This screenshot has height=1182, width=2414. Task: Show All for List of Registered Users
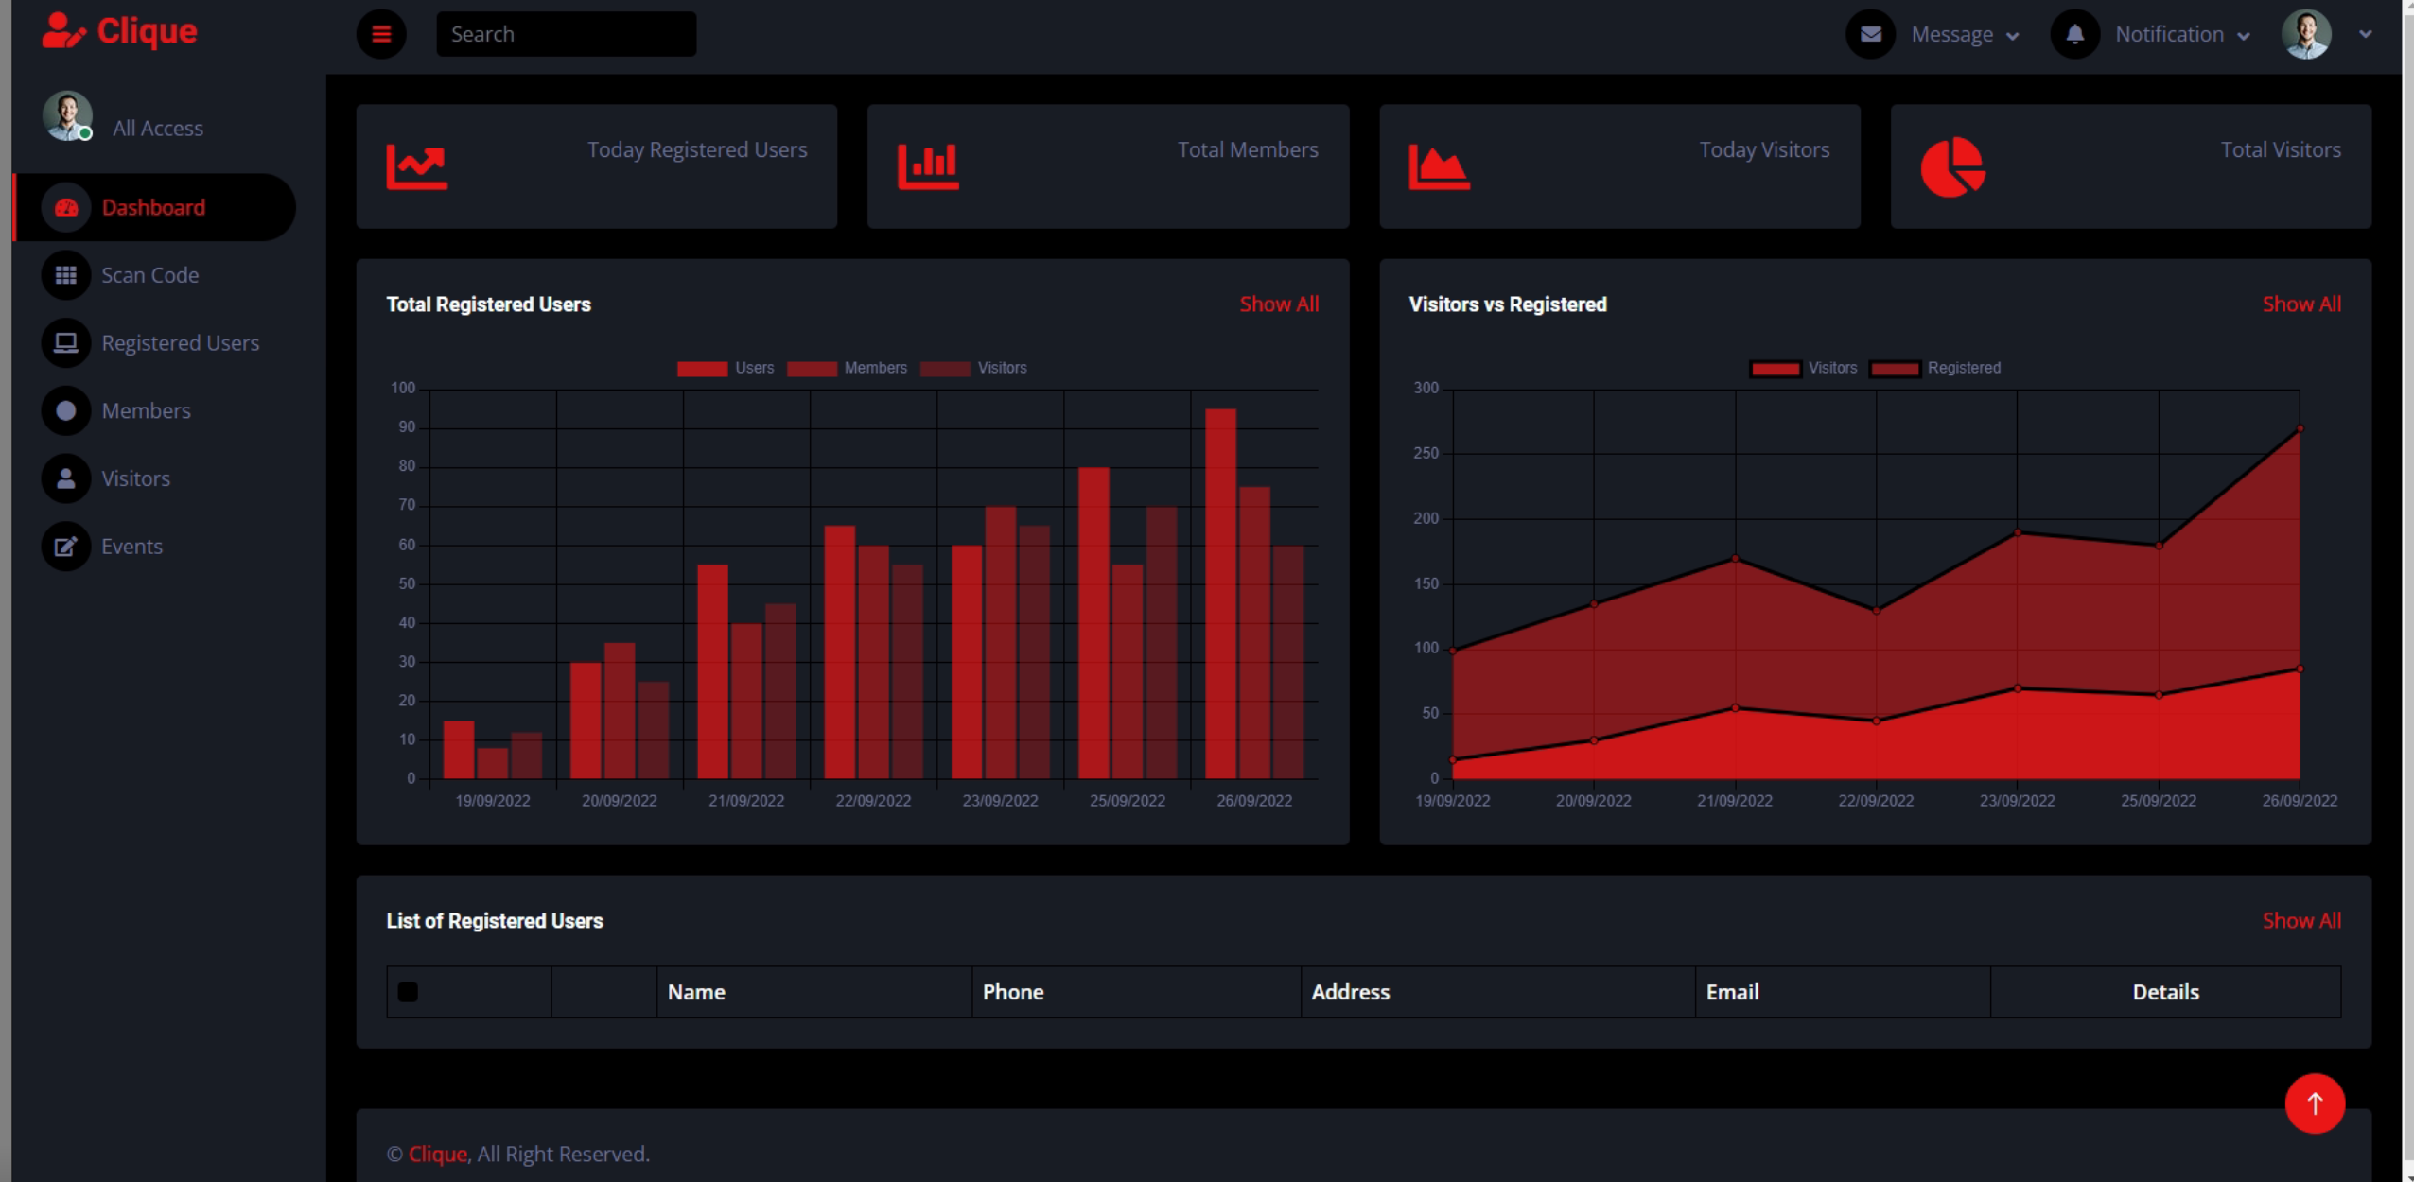coord(2300,921)
